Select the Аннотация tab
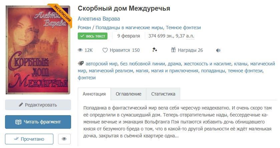Screen dimensions: 280x148 pos(94,94)
